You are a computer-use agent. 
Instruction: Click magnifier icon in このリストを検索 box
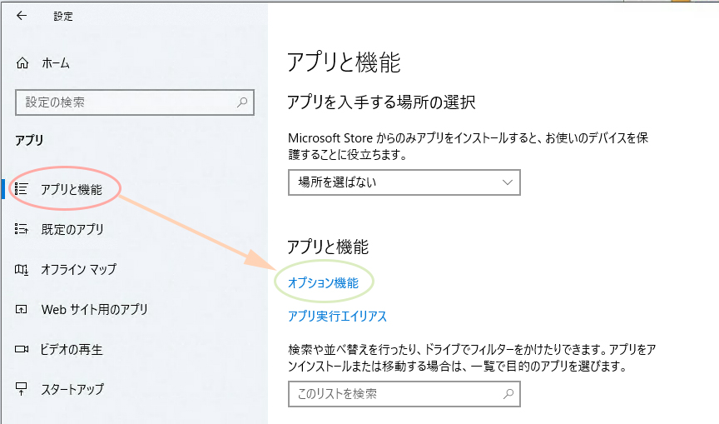(508, 394)
